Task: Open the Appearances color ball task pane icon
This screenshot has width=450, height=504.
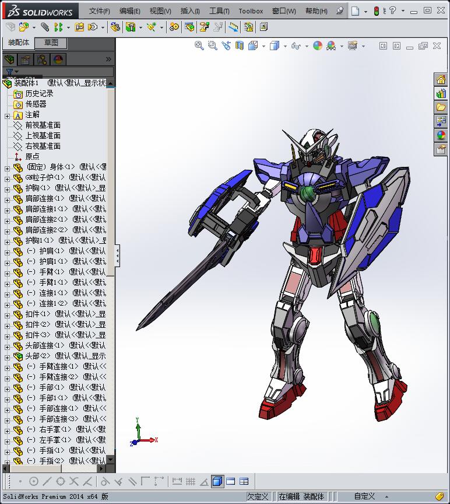Action: tap(441, 136)
